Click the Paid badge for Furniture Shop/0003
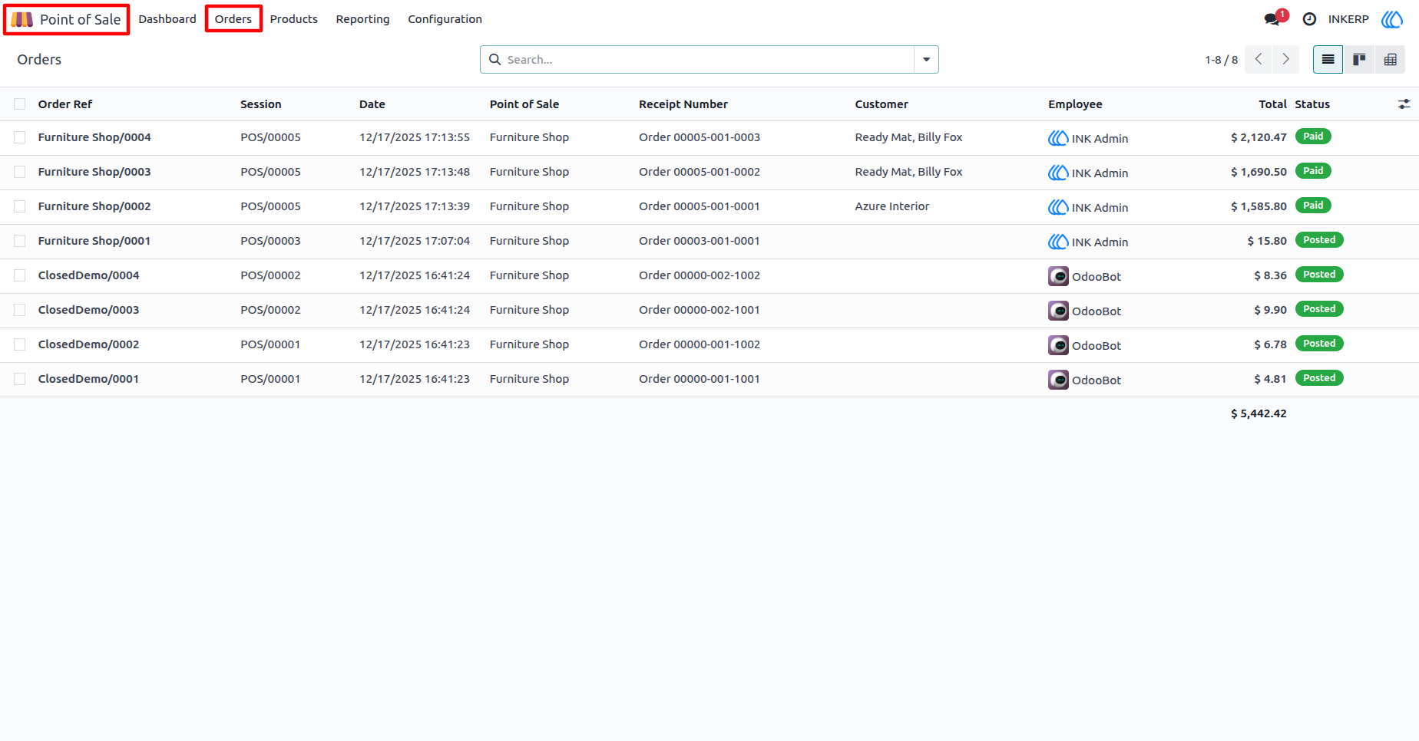Viewport: 1419px width, 741px height. pos(1313,171)
